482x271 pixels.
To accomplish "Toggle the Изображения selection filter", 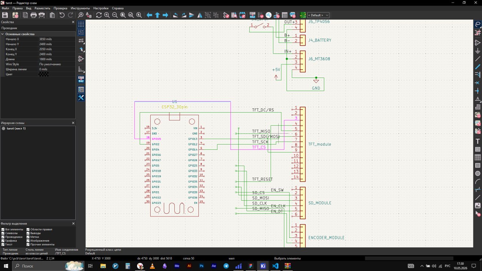I will coord(28,241).
